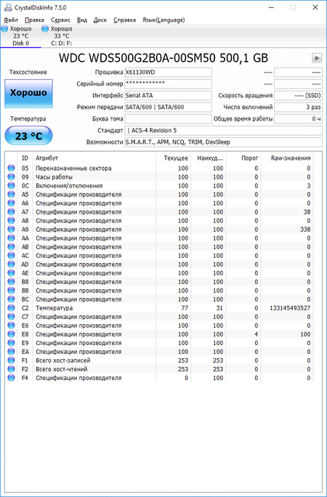Click the Порог column header
Viewport: 327px width, 497px height.
243,158
